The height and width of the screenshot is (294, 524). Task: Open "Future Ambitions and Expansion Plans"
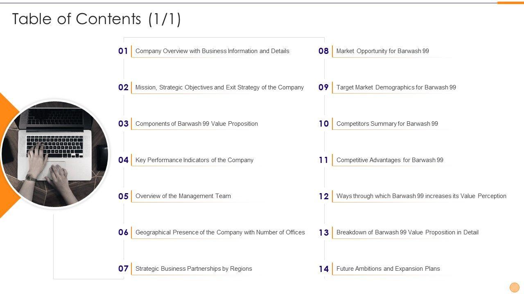(388, 269)
